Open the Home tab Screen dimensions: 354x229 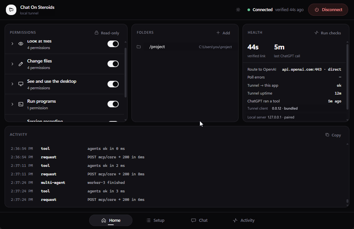[x=111, y=220]
